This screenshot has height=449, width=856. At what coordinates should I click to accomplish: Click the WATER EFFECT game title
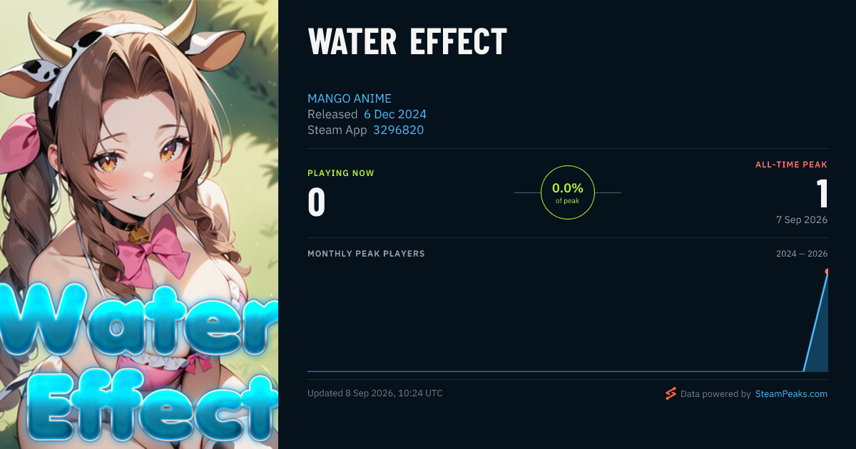point(407,42)
